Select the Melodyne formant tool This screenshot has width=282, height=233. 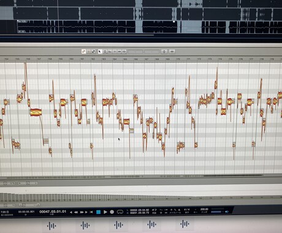point(110,52)
